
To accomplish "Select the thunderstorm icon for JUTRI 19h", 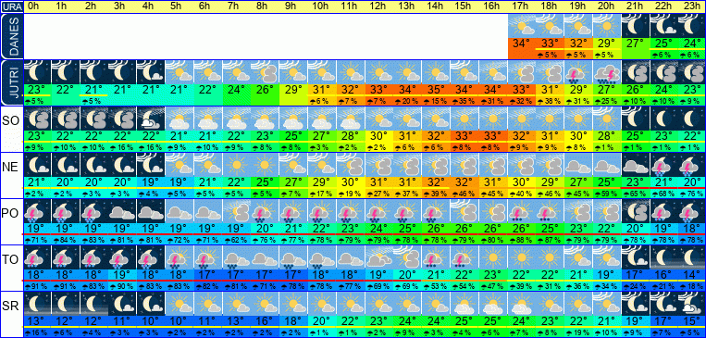I will pyautogui.click(x=578, y=72).
